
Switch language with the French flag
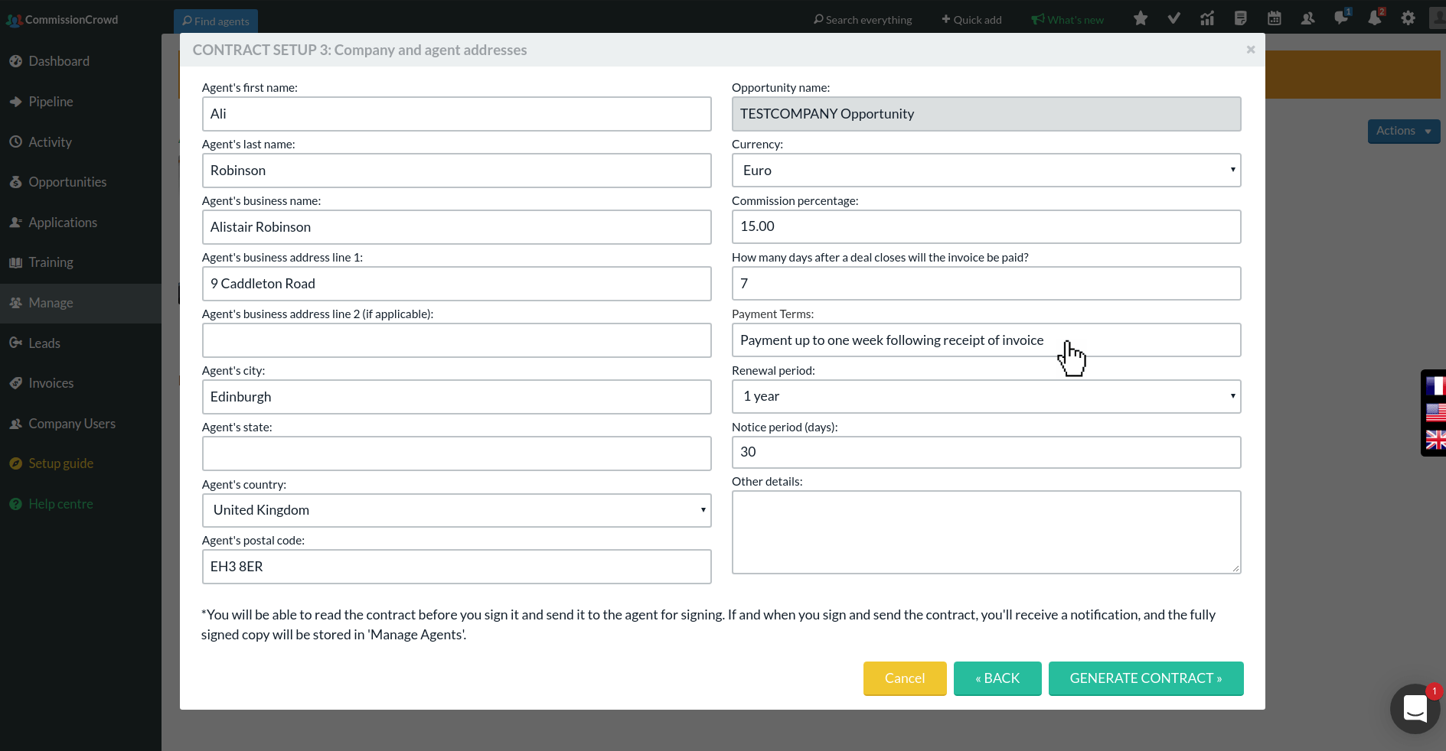(1435, 386)
